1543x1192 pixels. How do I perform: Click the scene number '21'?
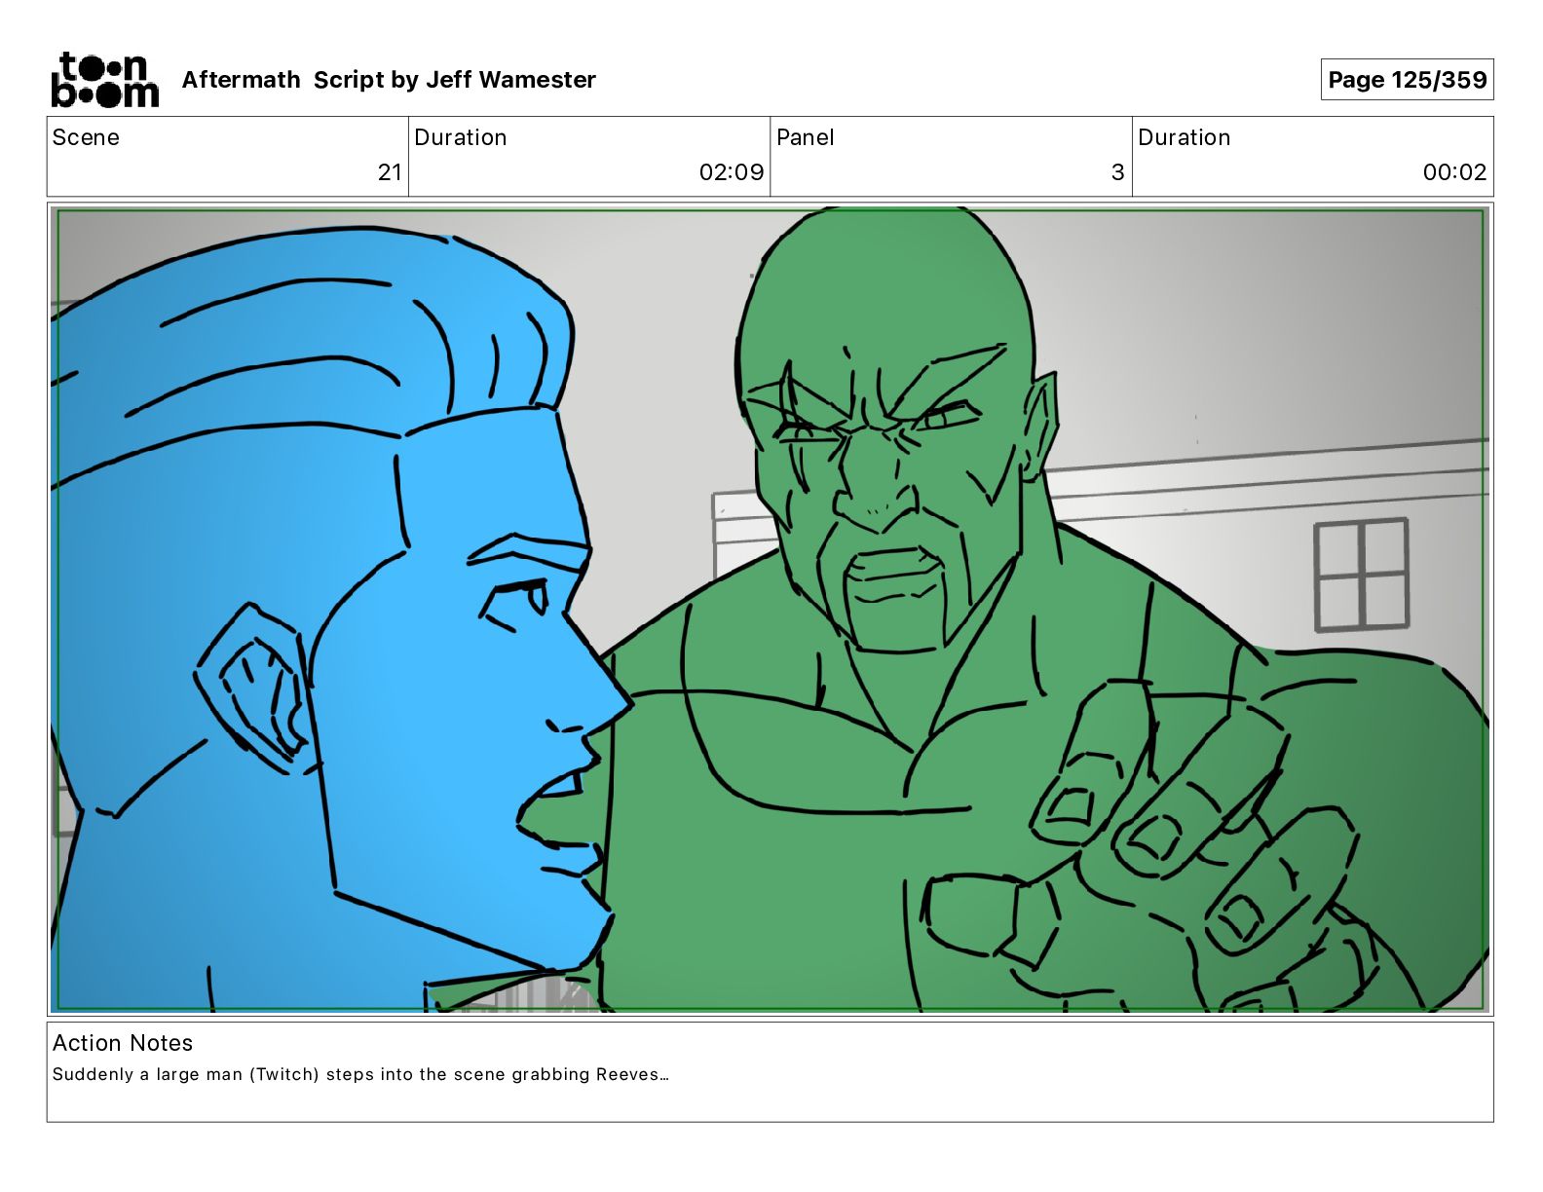pos(390,172)
